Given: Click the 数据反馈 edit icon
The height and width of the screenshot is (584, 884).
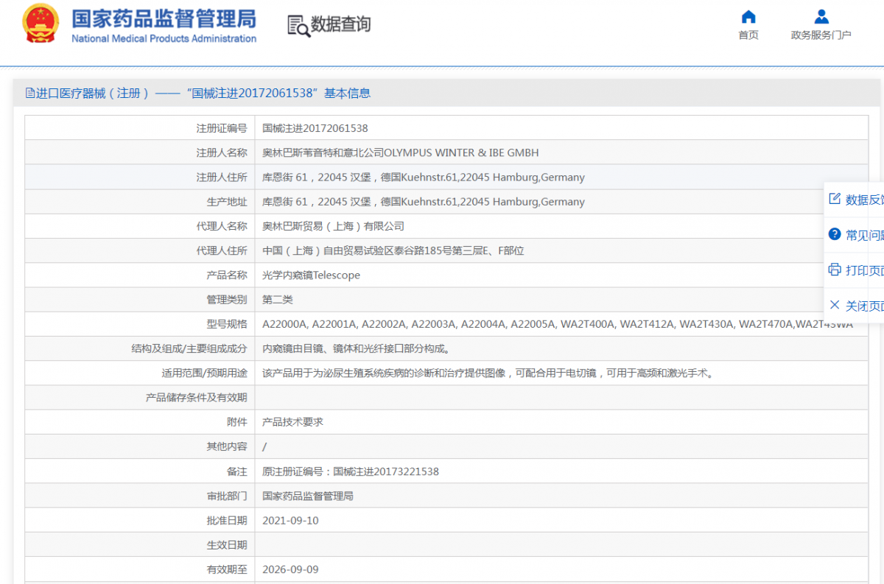Looking at the screenshot, I should coord(835,199).
